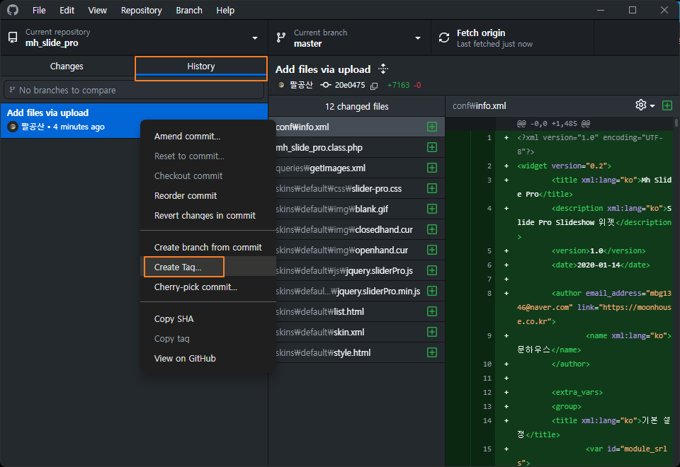
Task: Click the commit node icon before 20e0475
Action: point(326,85)
